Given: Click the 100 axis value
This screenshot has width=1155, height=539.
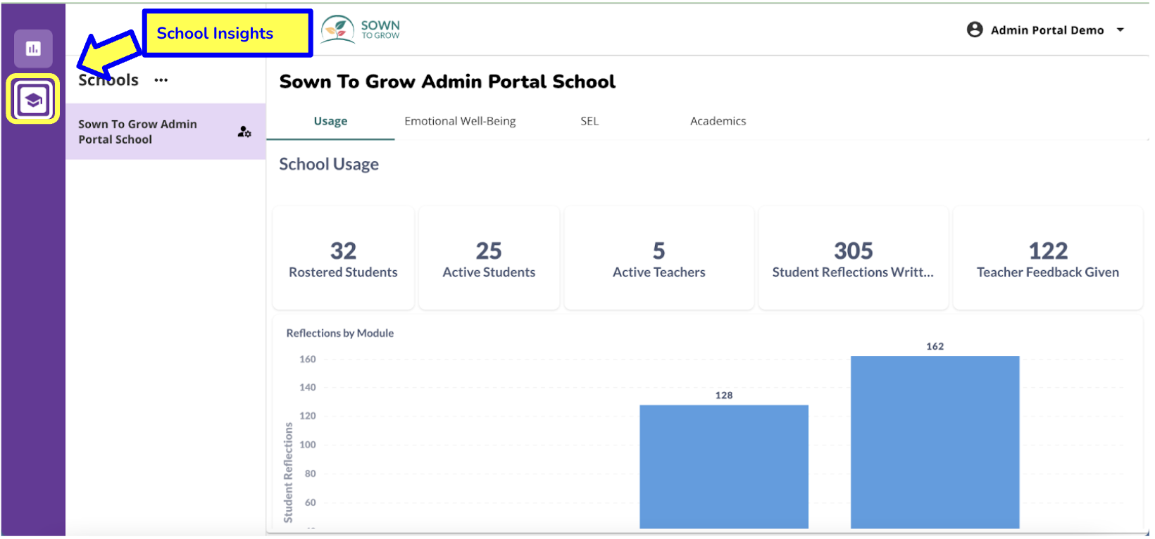Looking at the screenshot, I should click(x=308, y=445).
